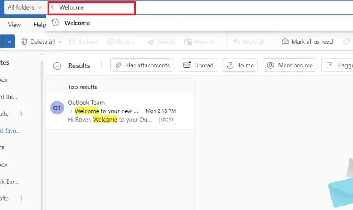Expand the Delete all dropdown arrow
The image size is (353, 210).
(x=60, y=42)
